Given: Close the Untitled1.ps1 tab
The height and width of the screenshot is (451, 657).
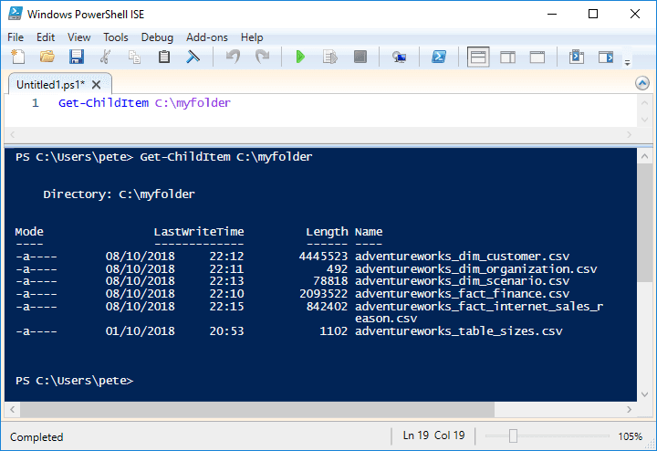Looking at the screenshot, I should tap(96, 85).
